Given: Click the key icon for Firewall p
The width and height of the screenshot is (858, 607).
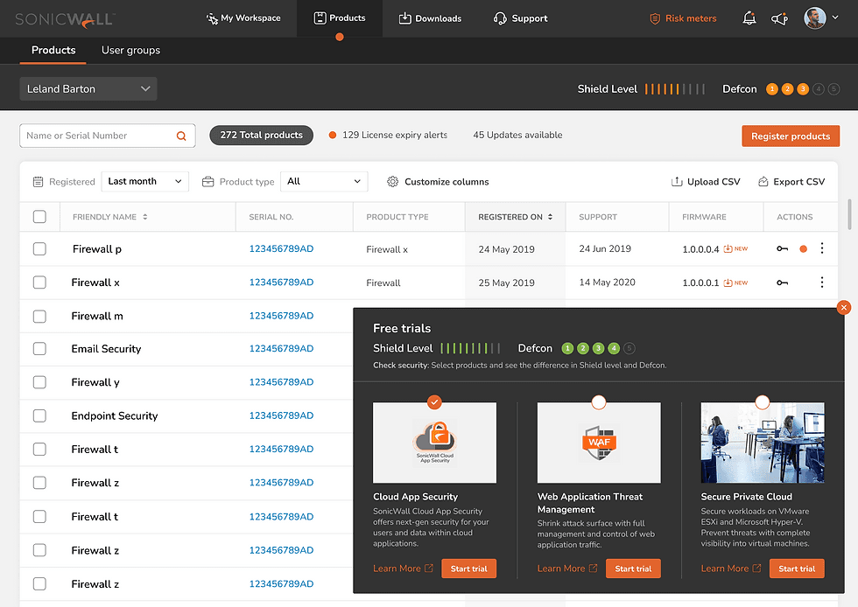Looking at the screenshot, I should pos(783,248).
